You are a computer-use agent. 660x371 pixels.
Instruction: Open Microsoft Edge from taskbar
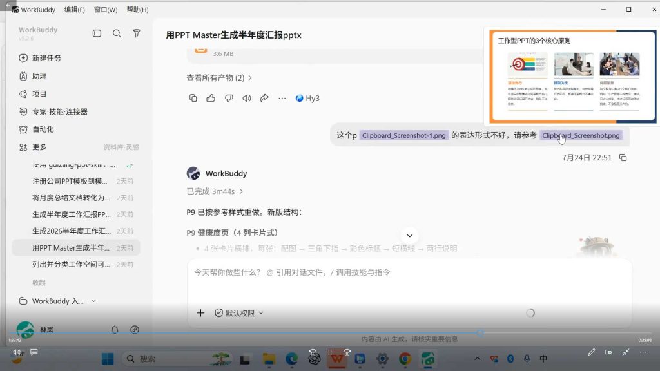(x=291, y=359)
